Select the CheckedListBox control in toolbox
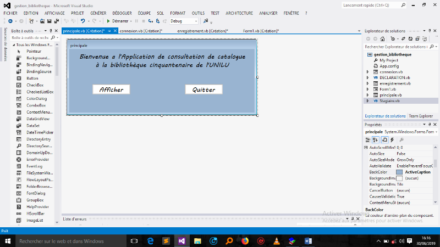Screen dimensions: 440x247 click(40, 92)
